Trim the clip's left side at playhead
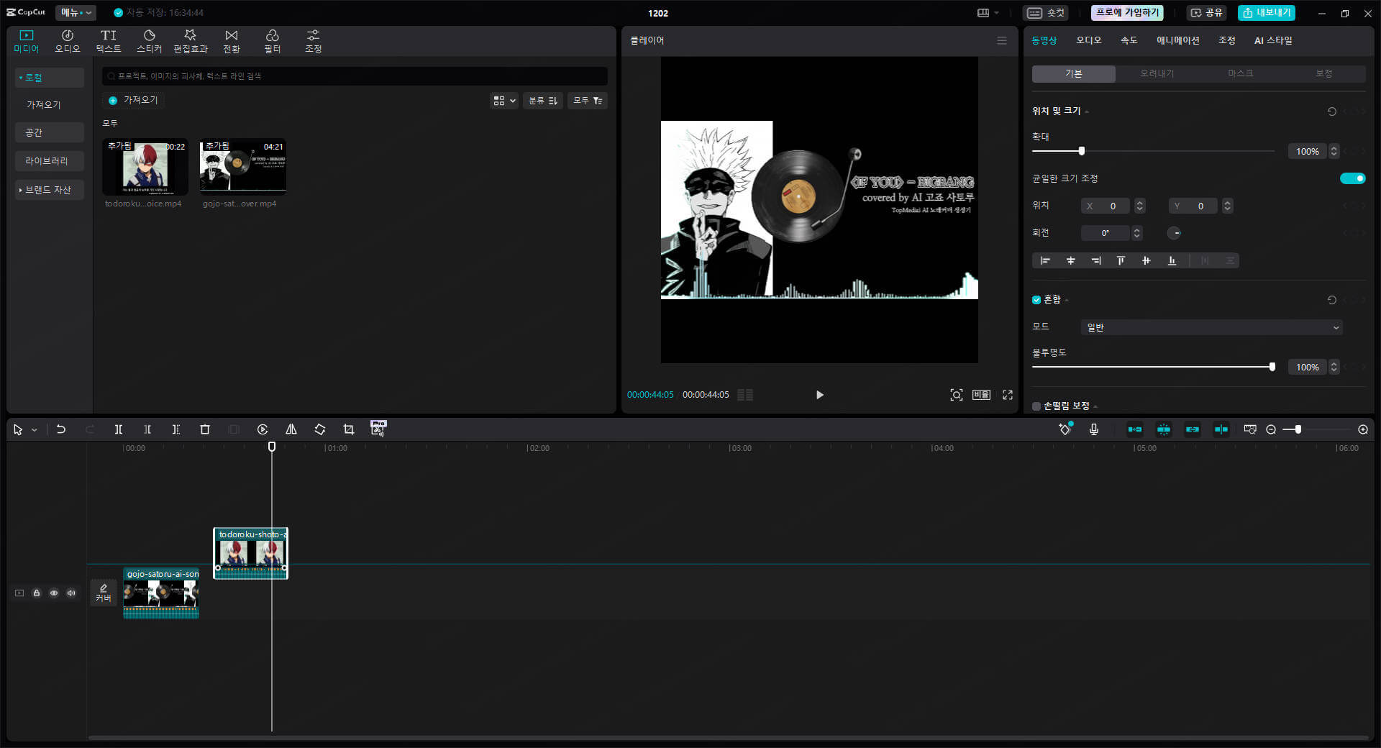This screenshot has width=1381, height=748. pos(147,429)
